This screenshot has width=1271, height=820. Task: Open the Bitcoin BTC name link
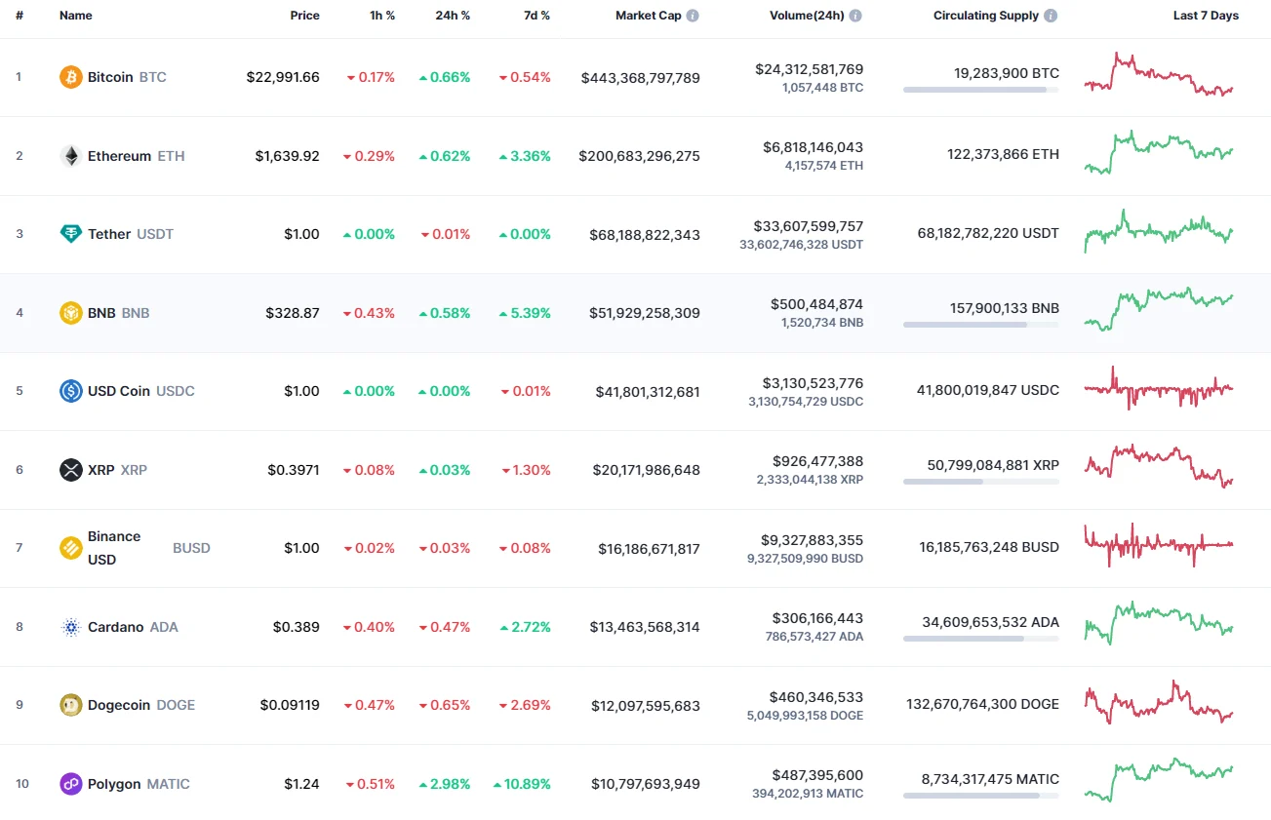110,76
